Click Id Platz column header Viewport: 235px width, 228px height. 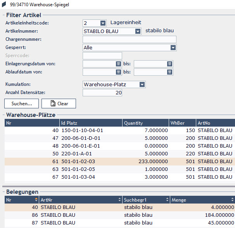point(91,123)
